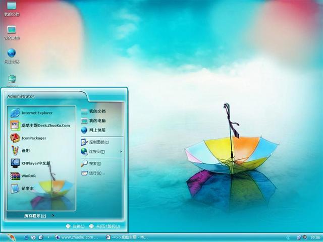Open 我的电脑 desktop icon

click(x=12, y=33)
